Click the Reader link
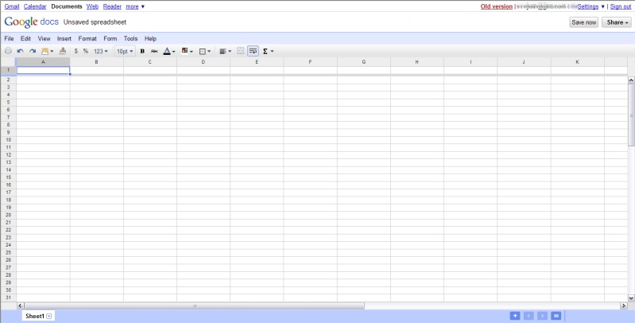The width and height of the screenshot is (635, 323). click(112, 6)
